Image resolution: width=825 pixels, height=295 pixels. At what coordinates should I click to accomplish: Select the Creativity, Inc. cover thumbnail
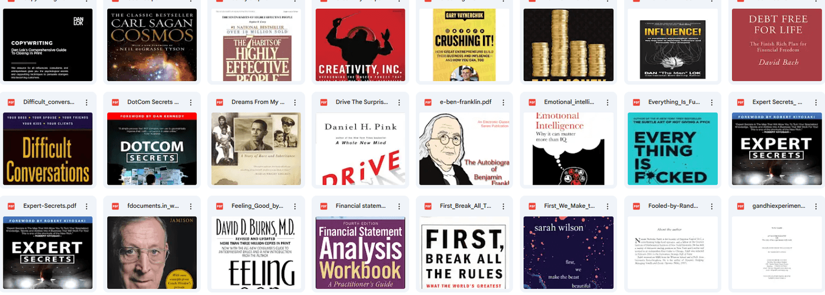(360, 45)
